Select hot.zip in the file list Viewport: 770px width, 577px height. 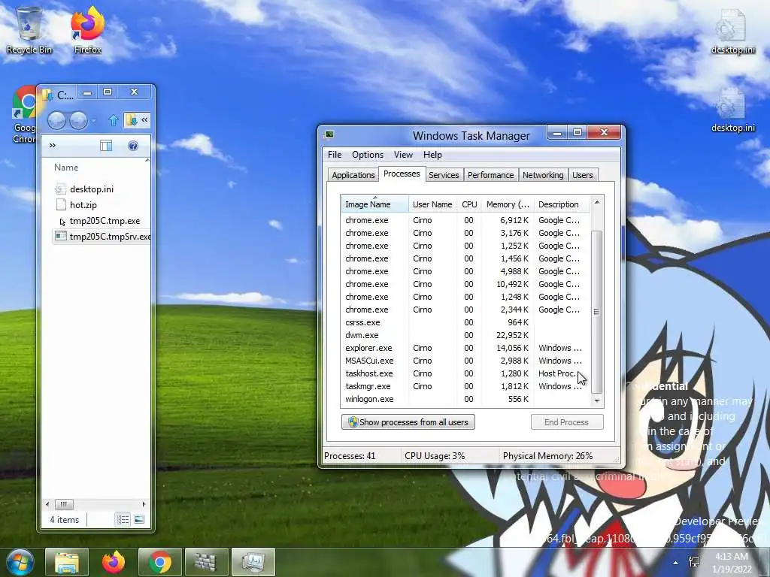pyautogui.click(x=83, y=205)
